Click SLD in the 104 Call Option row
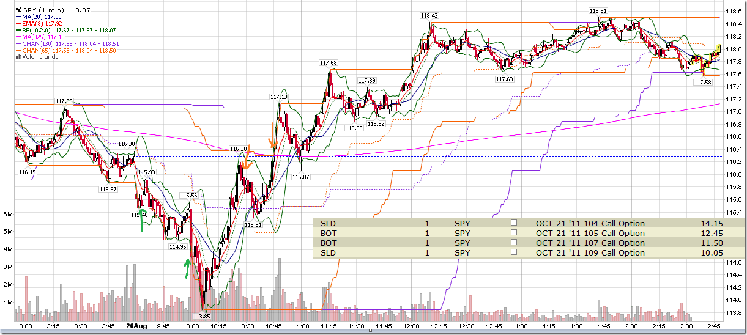 coord(328,223)
